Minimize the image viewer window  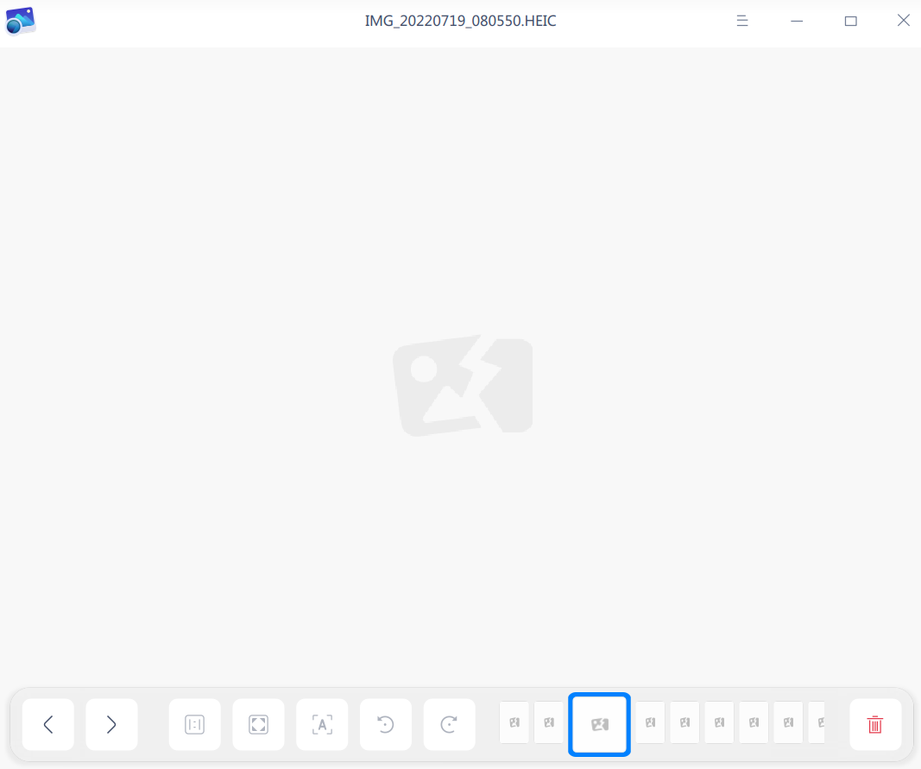(797, 22)
